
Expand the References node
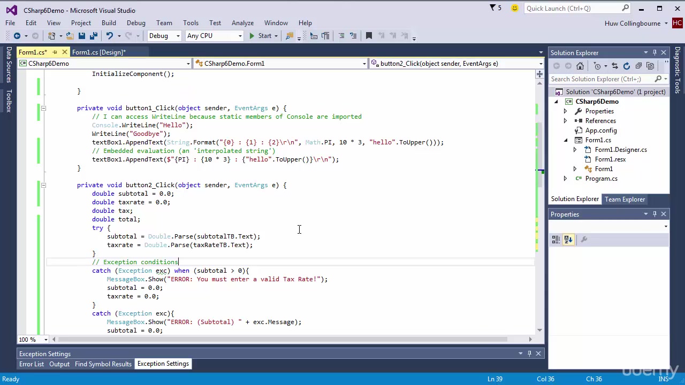565,121
